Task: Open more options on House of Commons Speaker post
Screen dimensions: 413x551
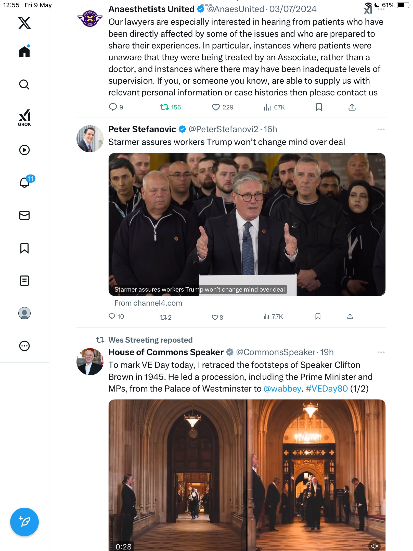Action: tap(381, 352)
